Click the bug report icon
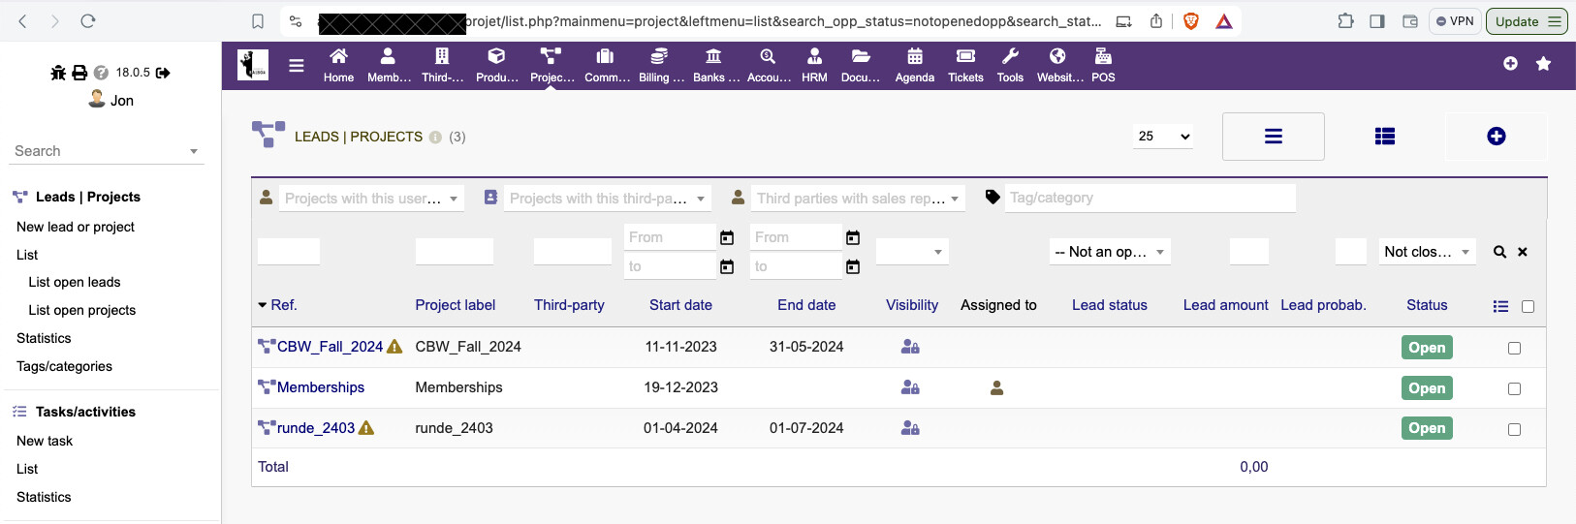This screenshot has width=1576, height=524. 58,73
